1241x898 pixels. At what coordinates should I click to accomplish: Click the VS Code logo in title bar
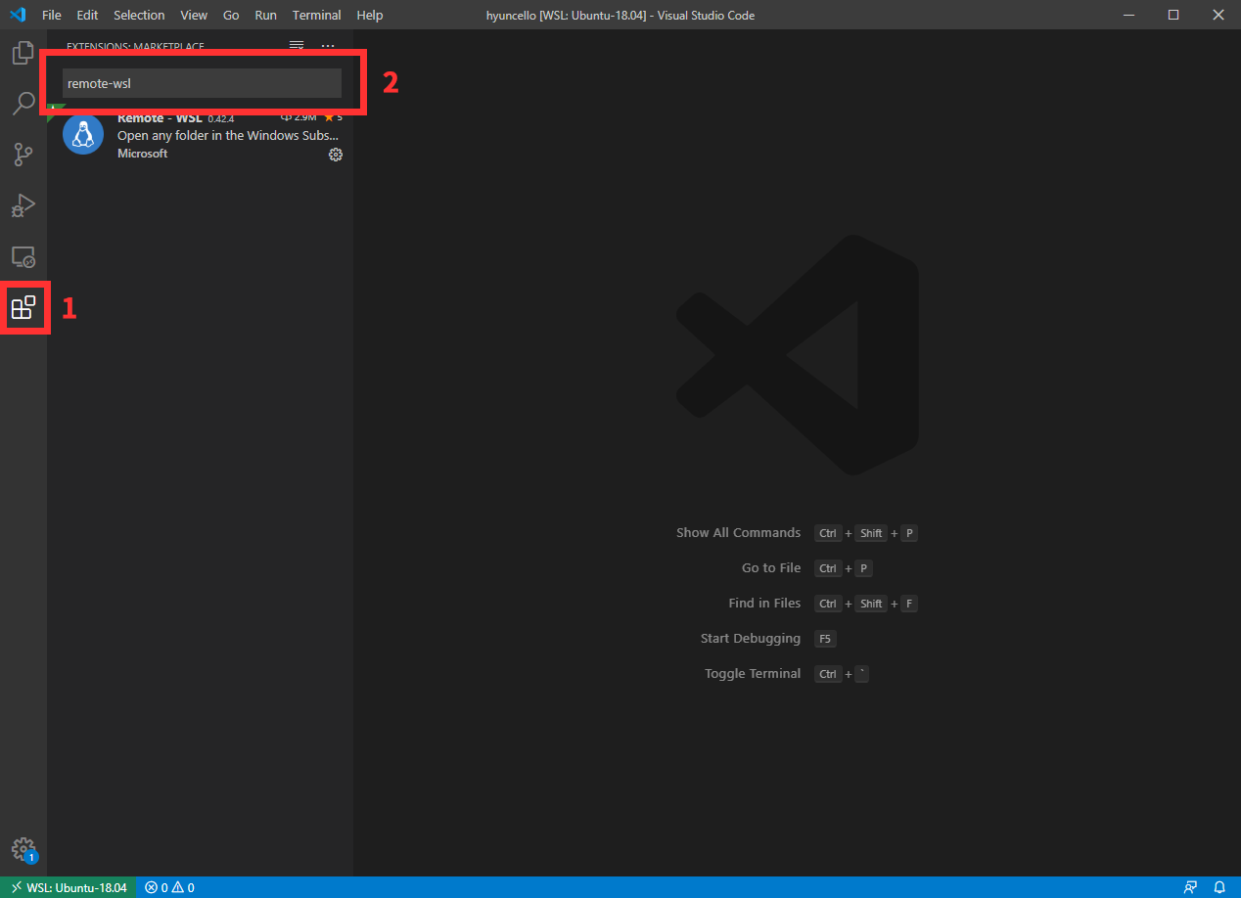[x=17, y=15]
